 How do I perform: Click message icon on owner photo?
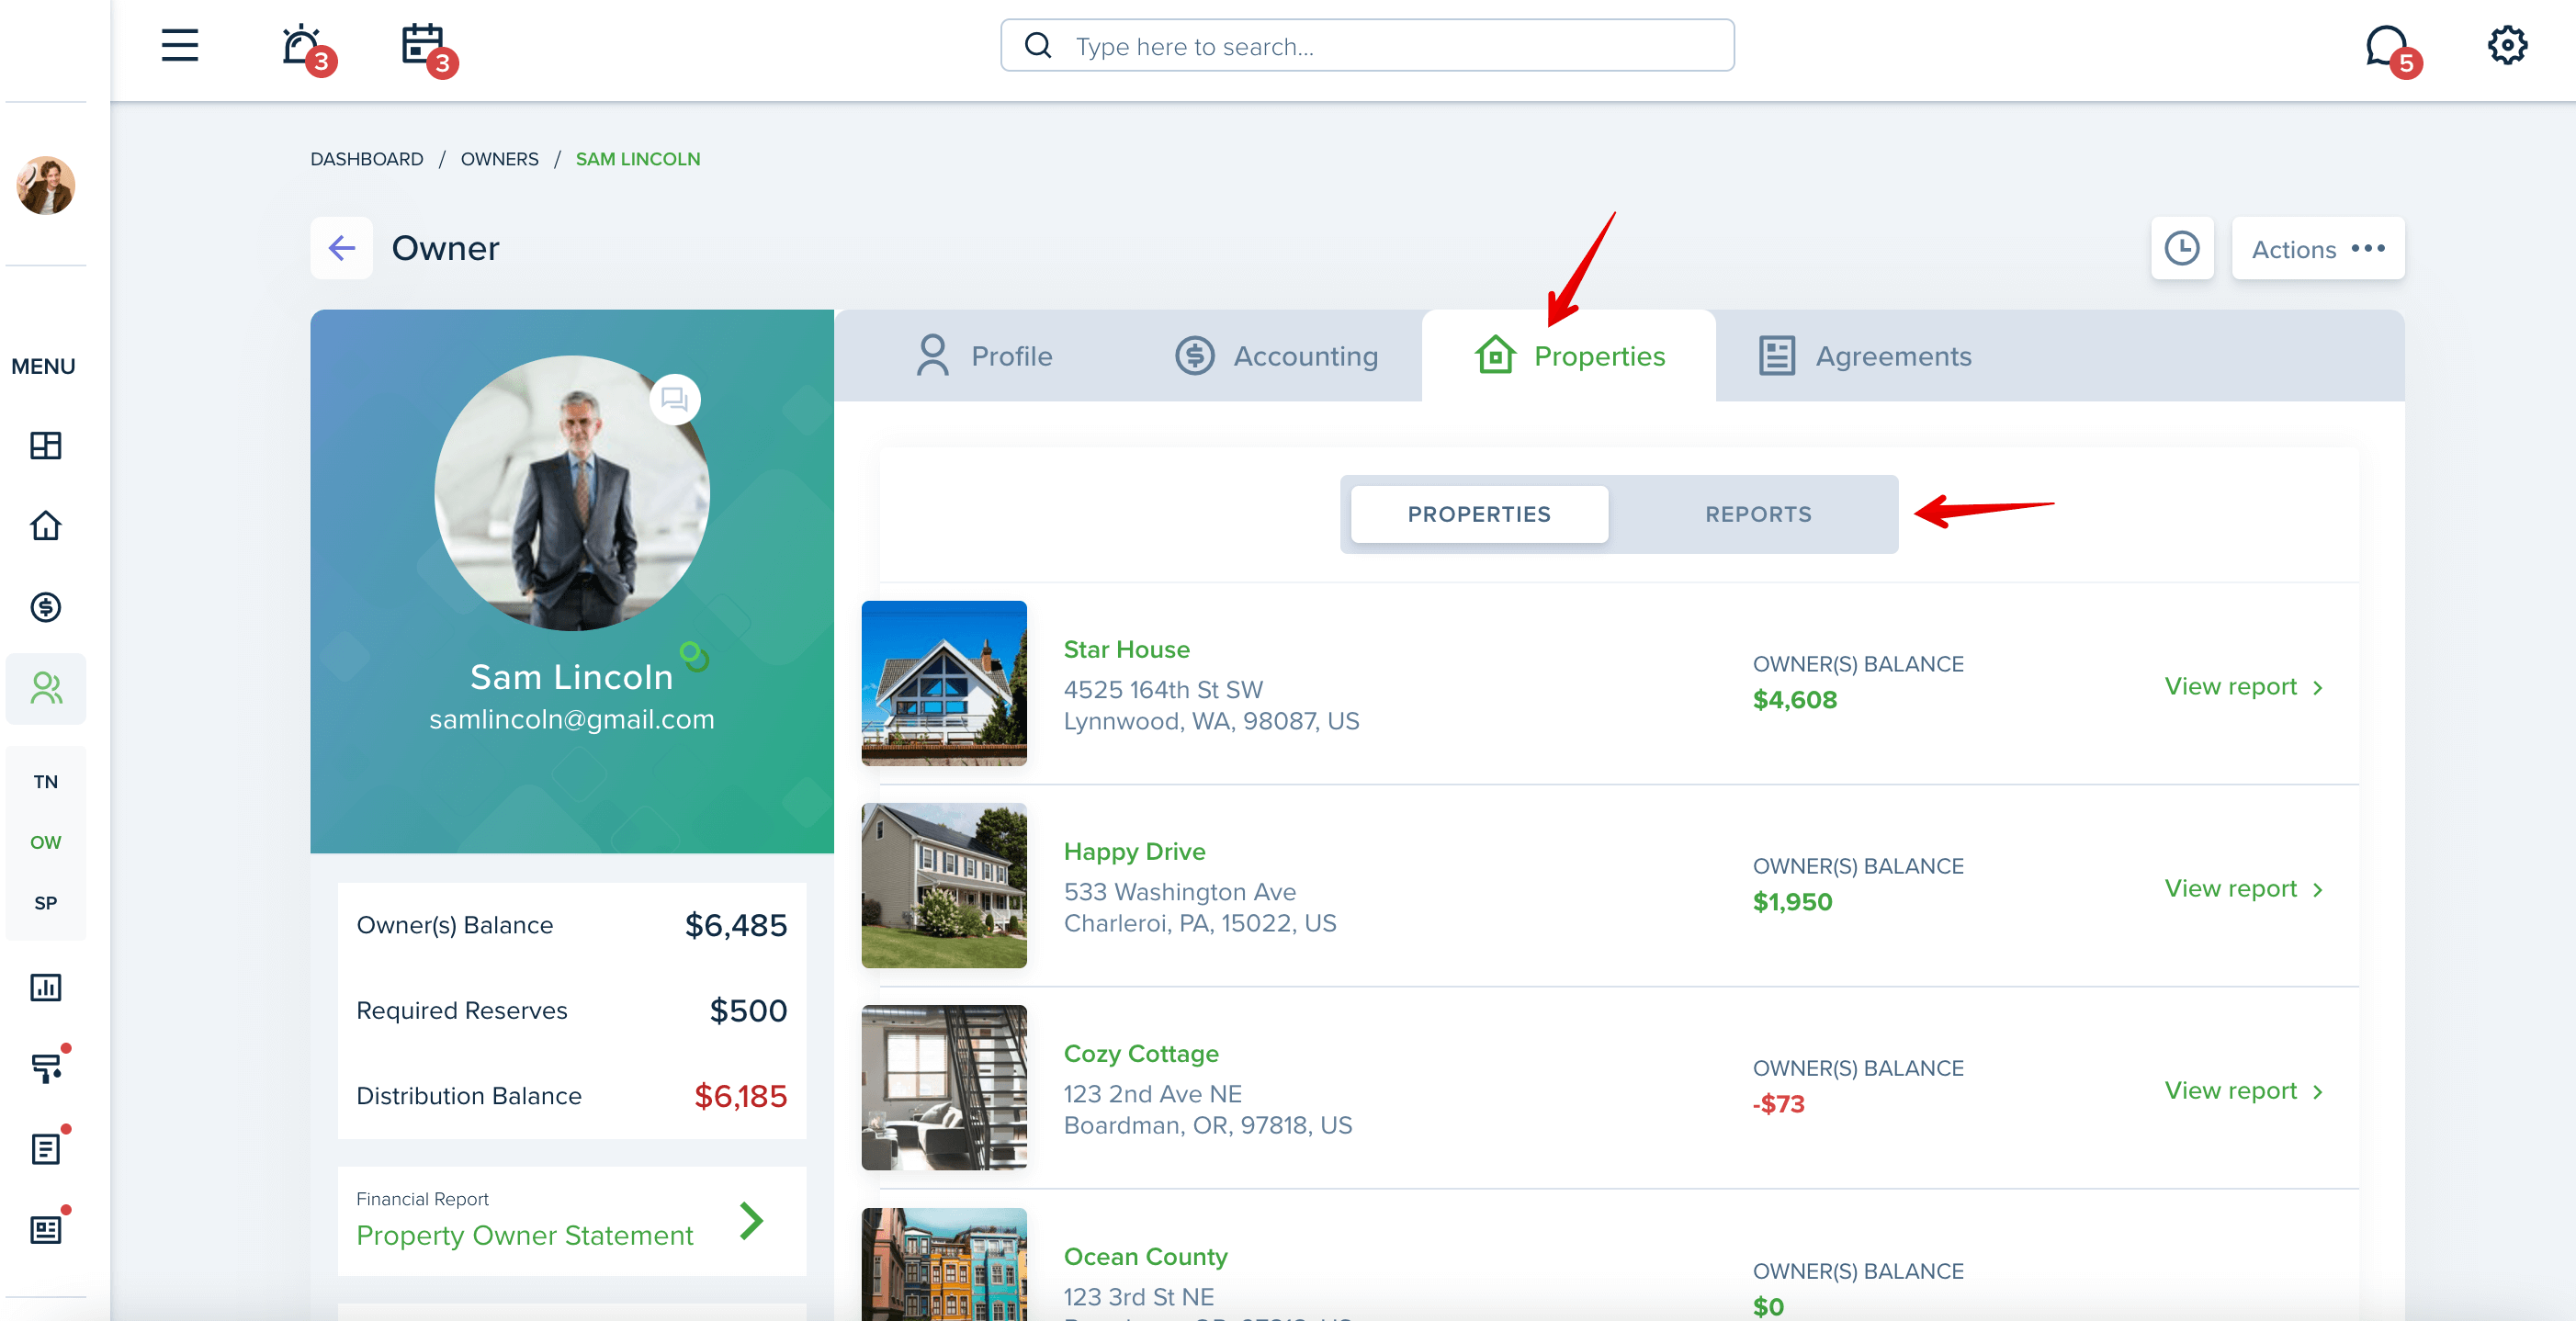[675, 400]
